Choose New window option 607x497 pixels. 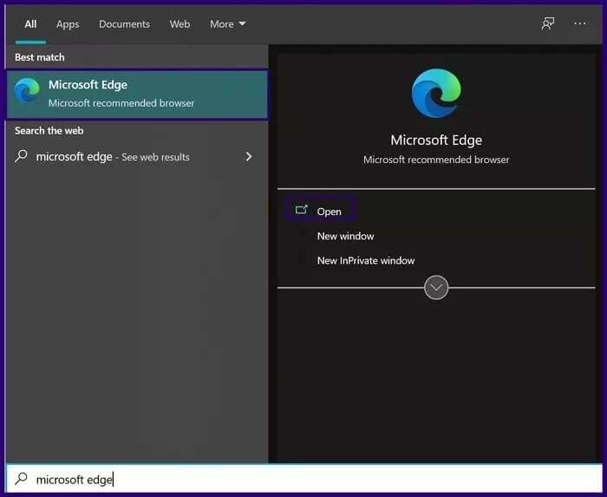click(345, 236)
